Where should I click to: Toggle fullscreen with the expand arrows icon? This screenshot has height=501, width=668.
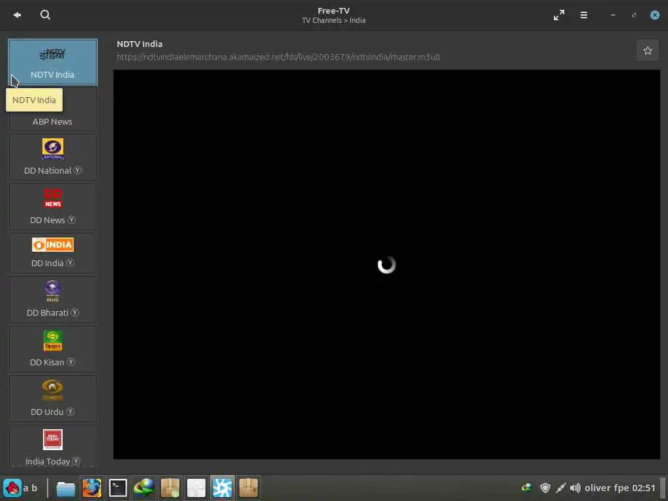click(559, 15)
